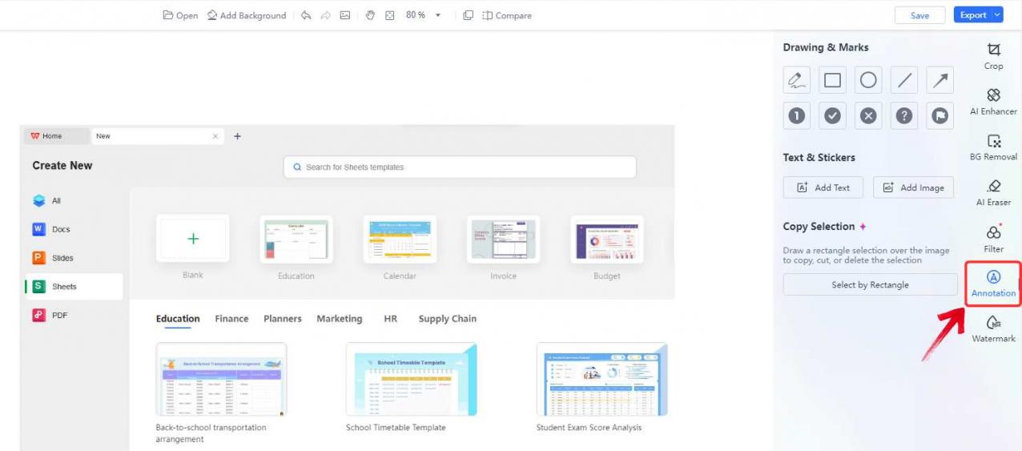This screenshot has height=451, width=1022.
Task: Select the hand pan tool
Action: pyautogui.click(x=370, y=15)
